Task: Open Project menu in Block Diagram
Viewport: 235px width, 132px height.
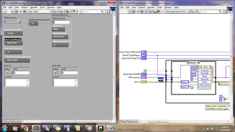Action: pyautogui.click(x=142, y=7)
